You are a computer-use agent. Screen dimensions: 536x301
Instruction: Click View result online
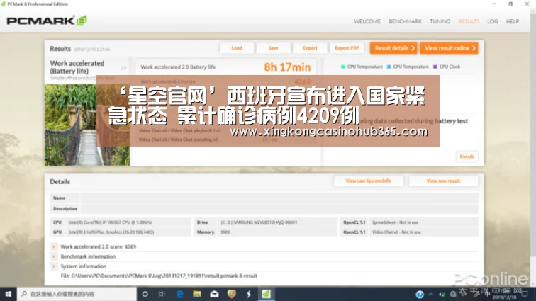449,48
